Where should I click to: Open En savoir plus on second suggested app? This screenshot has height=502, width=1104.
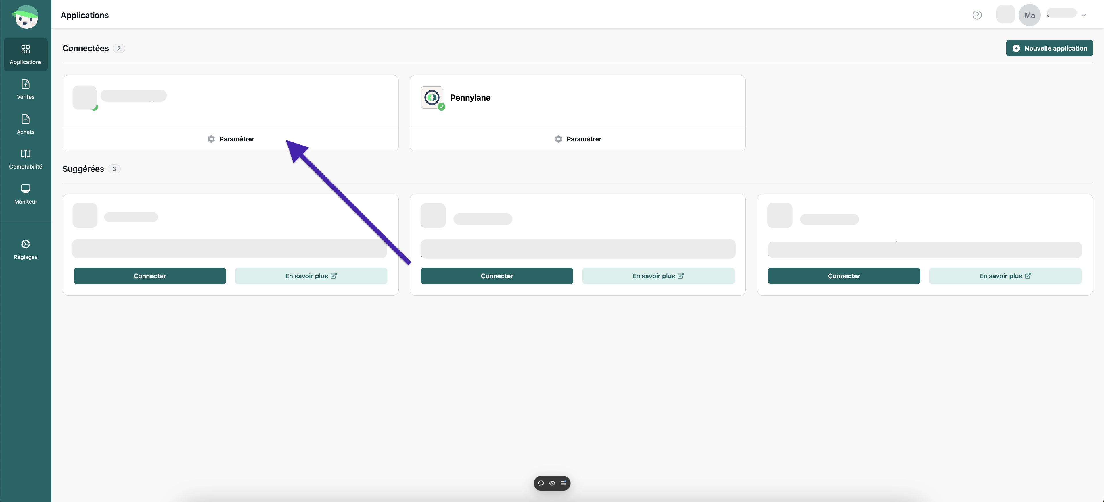tap(658, 276)
